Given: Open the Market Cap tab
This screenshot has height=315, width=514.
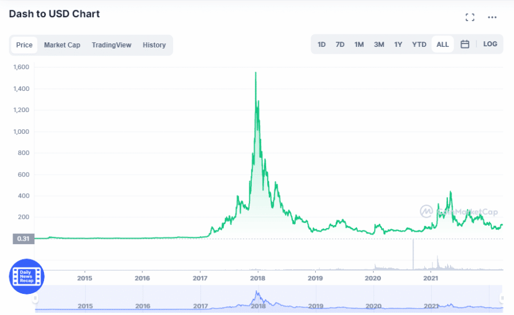Looking at the screenshot, I should (x=62, y=45).
